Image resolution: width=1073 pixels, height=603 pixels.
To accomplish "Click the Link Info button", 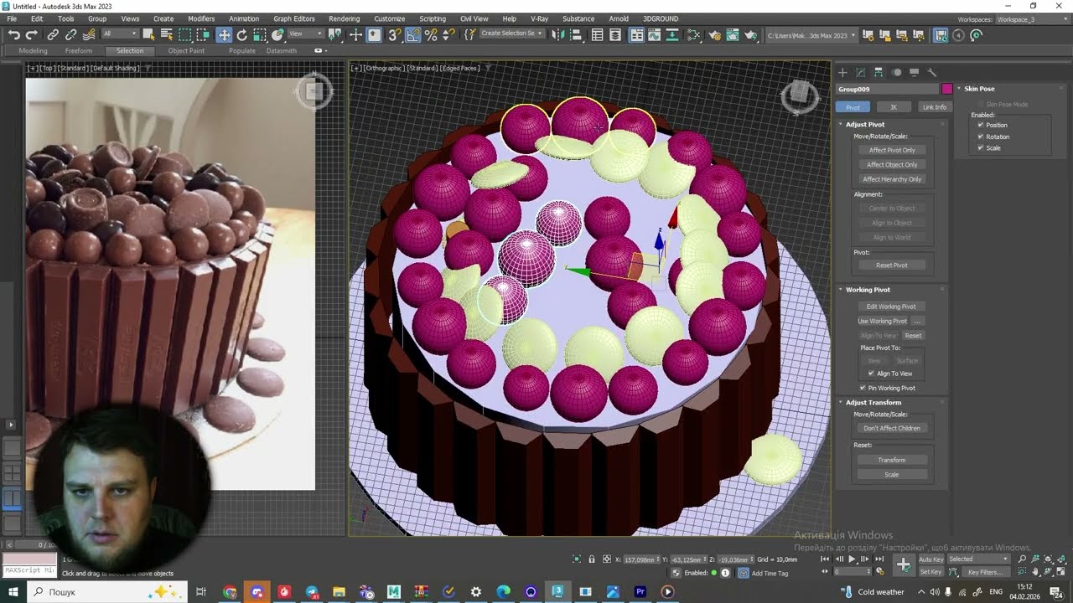I will point(935,107).
